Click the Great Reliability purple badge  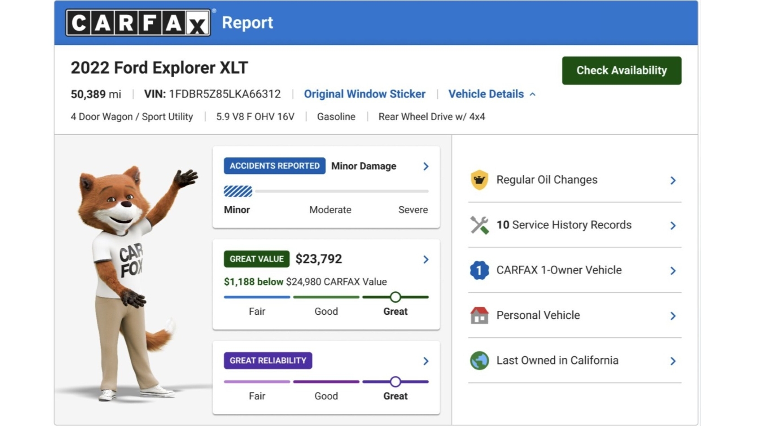(x=268, y=361)
